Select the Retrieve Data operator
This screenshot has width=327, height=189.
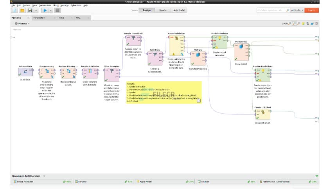[x=25, y=72]
